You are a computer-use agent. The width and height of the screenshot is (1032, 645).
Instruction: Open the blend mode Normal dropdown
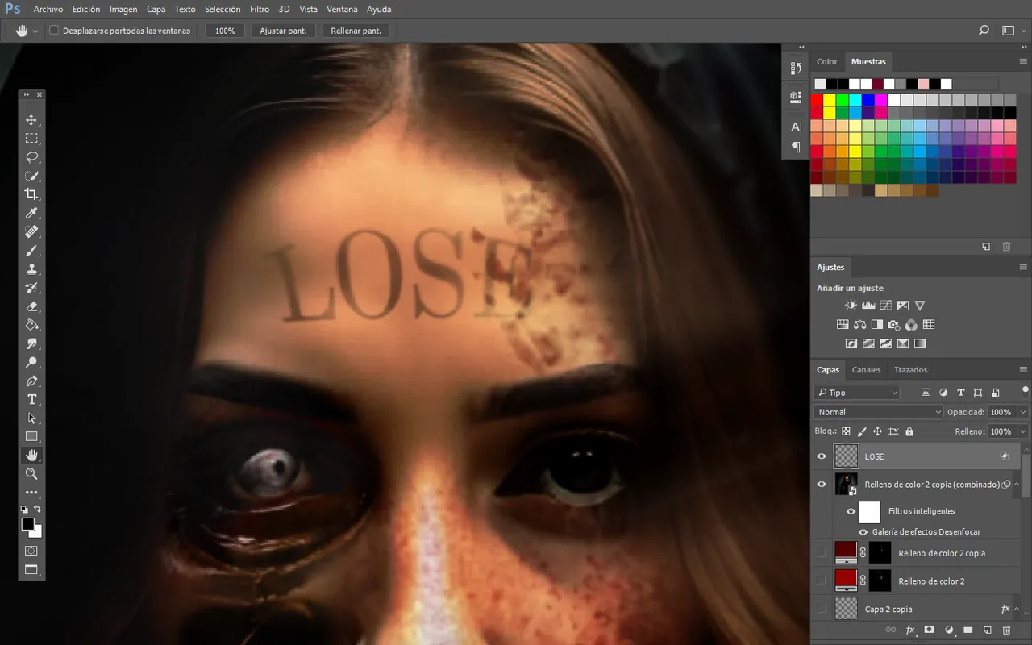[878, 412]
